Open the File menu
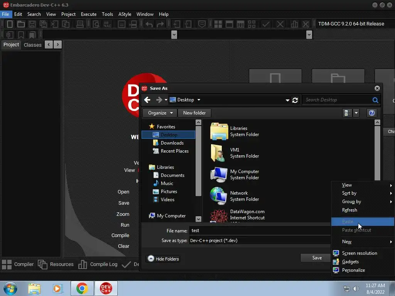 coord(5,14)
